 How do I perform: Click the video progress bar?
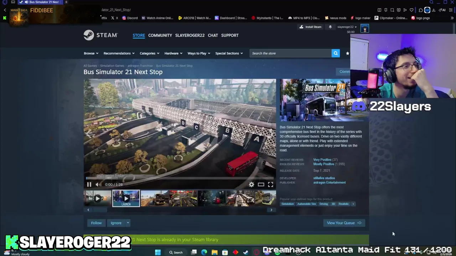[x=180, y=178]
